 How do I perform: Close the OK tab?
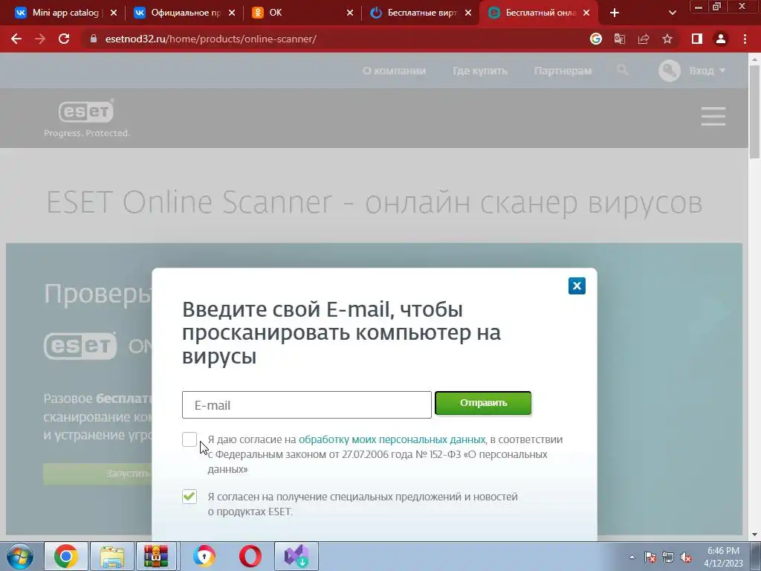(350, 13)
